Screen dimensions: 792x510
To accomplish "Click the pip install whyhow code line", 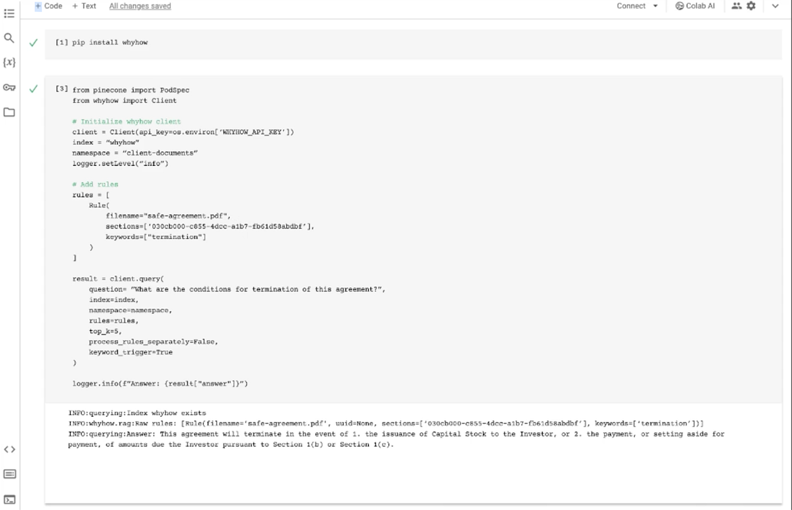I will point(110,42).
